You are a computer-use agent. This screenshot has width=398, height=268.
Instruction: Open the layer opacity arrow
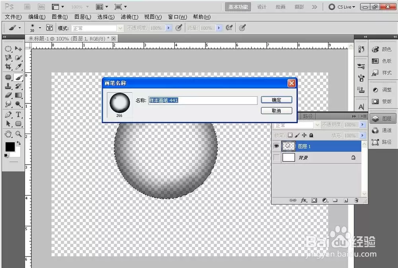pos(363,125)
